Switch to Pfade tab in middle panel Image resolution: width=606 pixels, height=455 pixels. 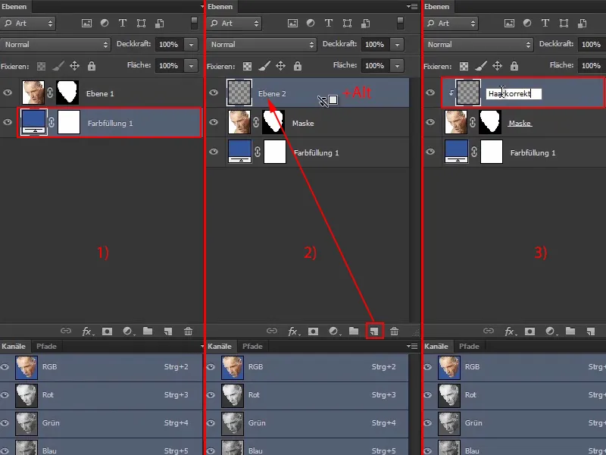[x=252, y=347]
